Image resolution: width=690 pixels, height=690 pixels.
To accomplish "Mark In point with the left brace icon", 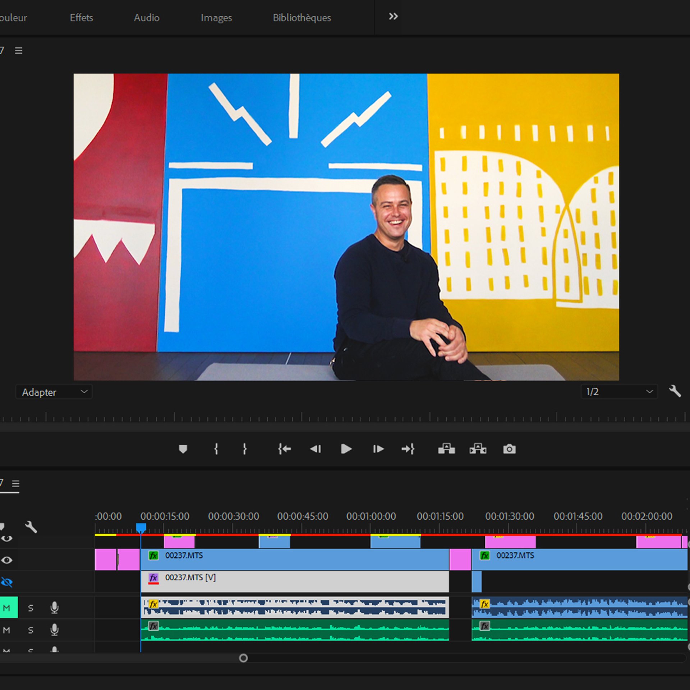I will click(216, 449).
